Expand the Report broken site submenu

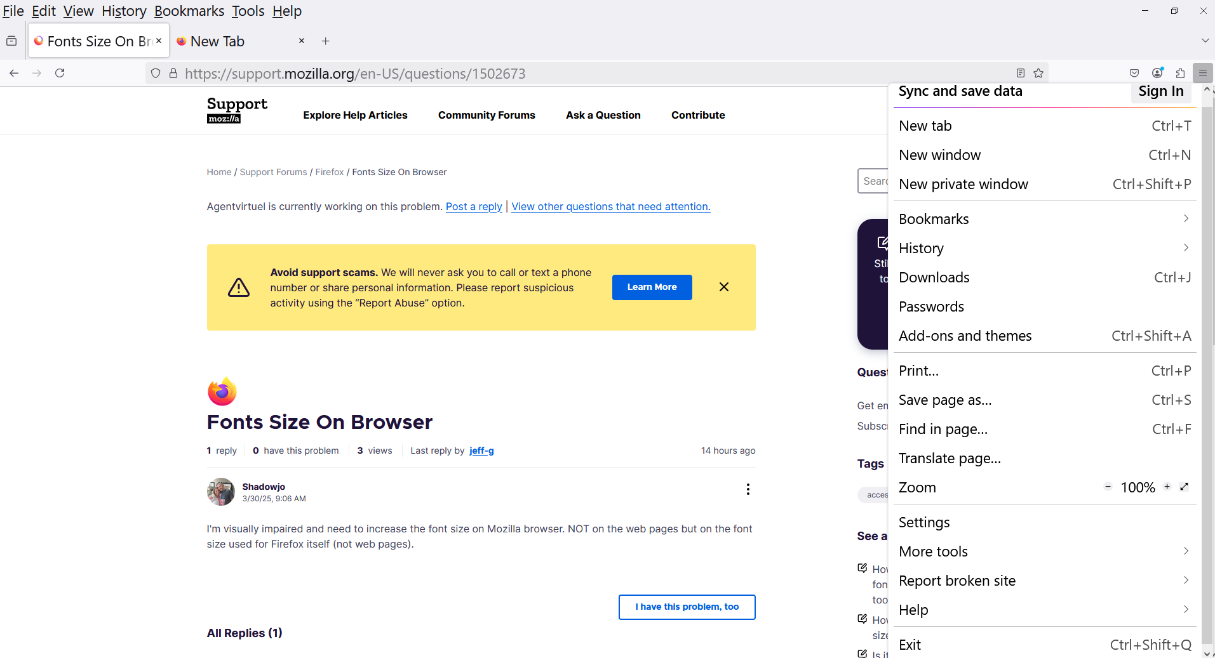1044,581
